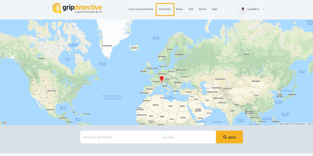Open the Help page
The image size is (313, 156).
click(214, 9)
